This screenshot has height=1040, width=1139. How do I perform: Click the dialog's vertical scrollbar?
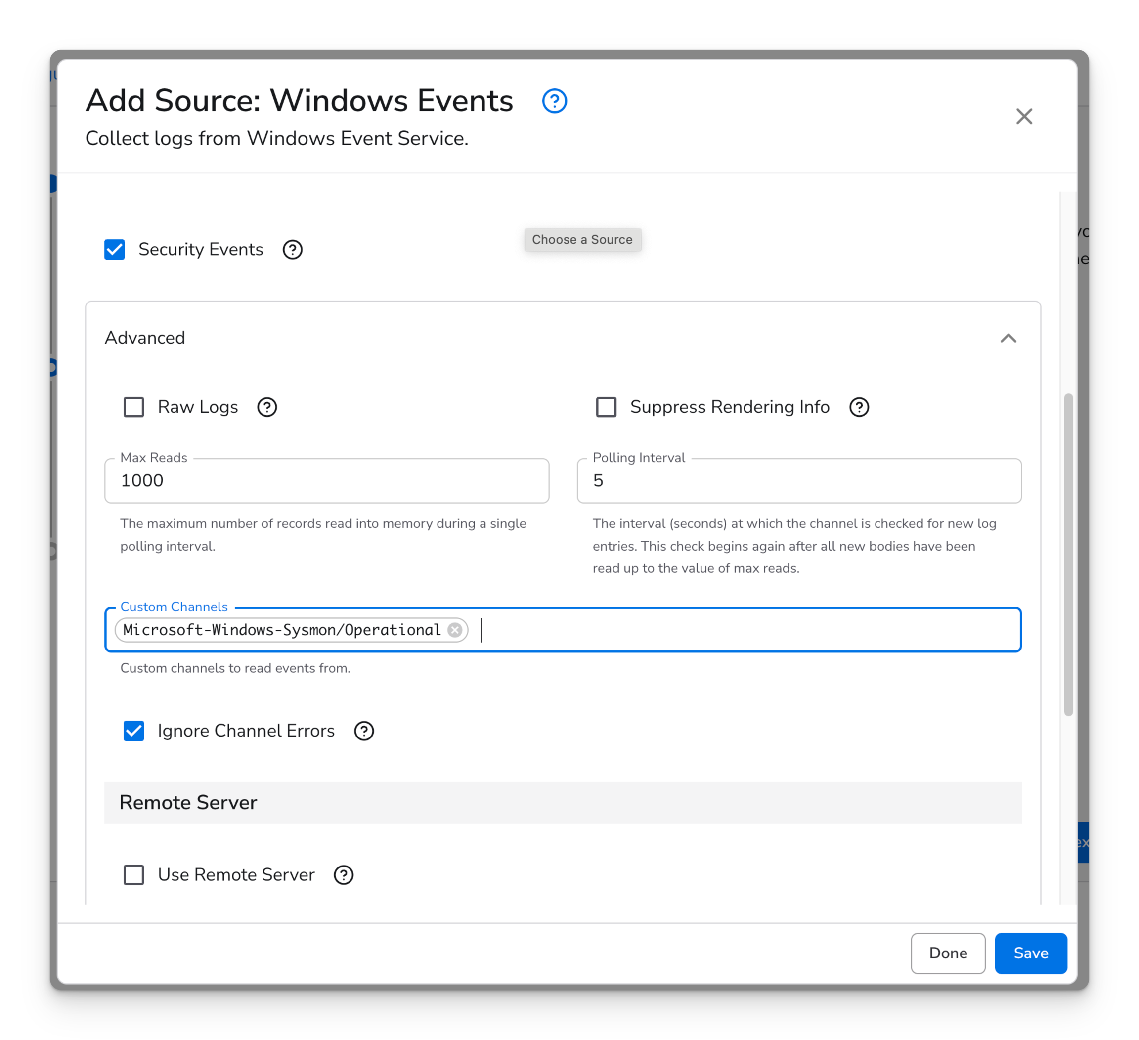tap(1068, 554)
